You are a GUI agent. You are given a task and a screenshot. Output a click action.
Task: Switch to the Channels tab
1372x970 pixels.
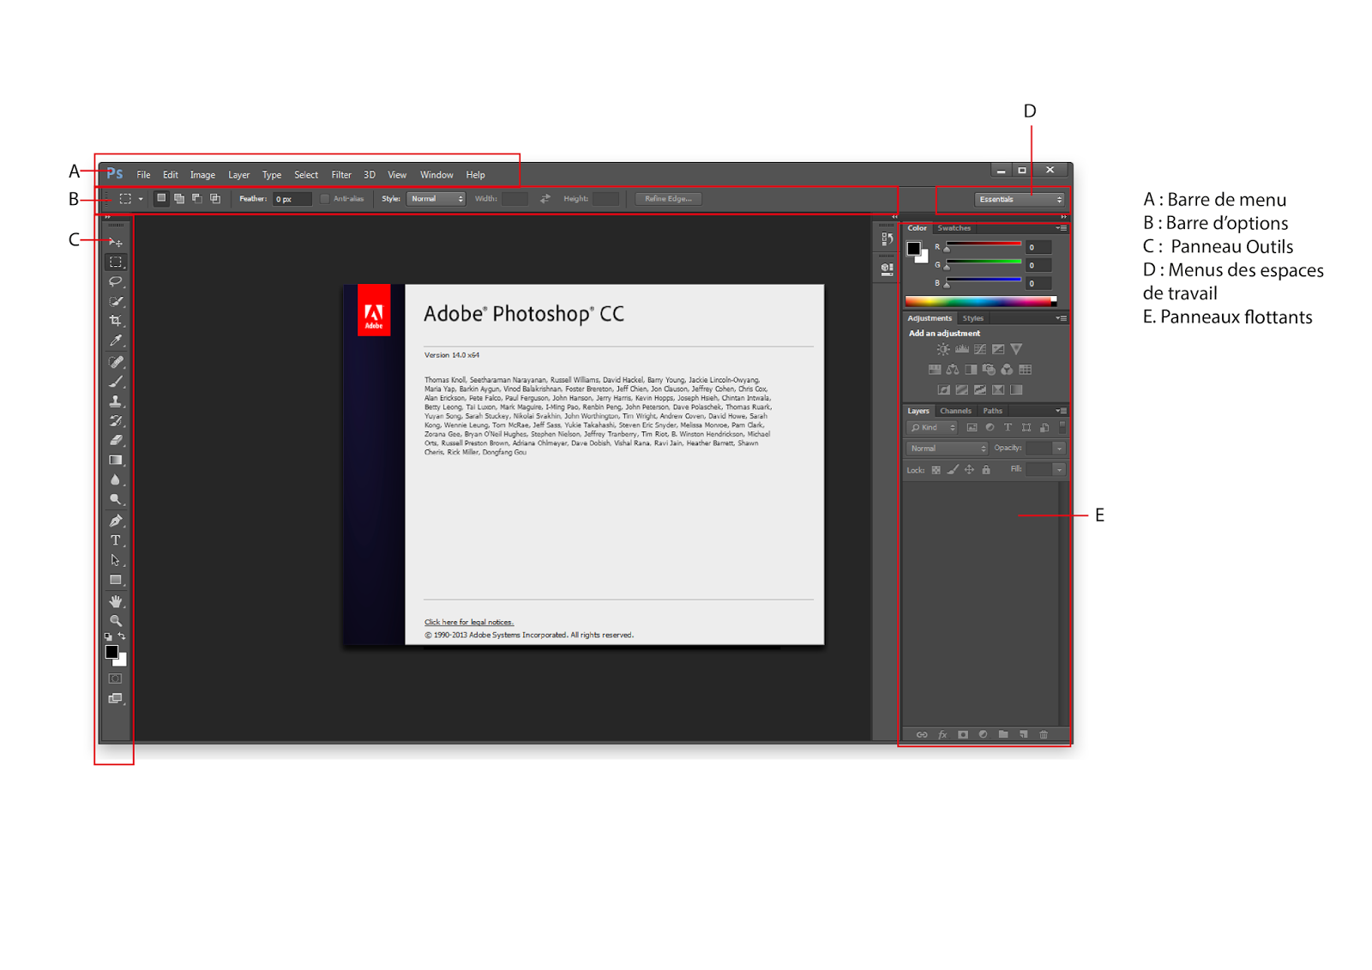pos(954,410)
